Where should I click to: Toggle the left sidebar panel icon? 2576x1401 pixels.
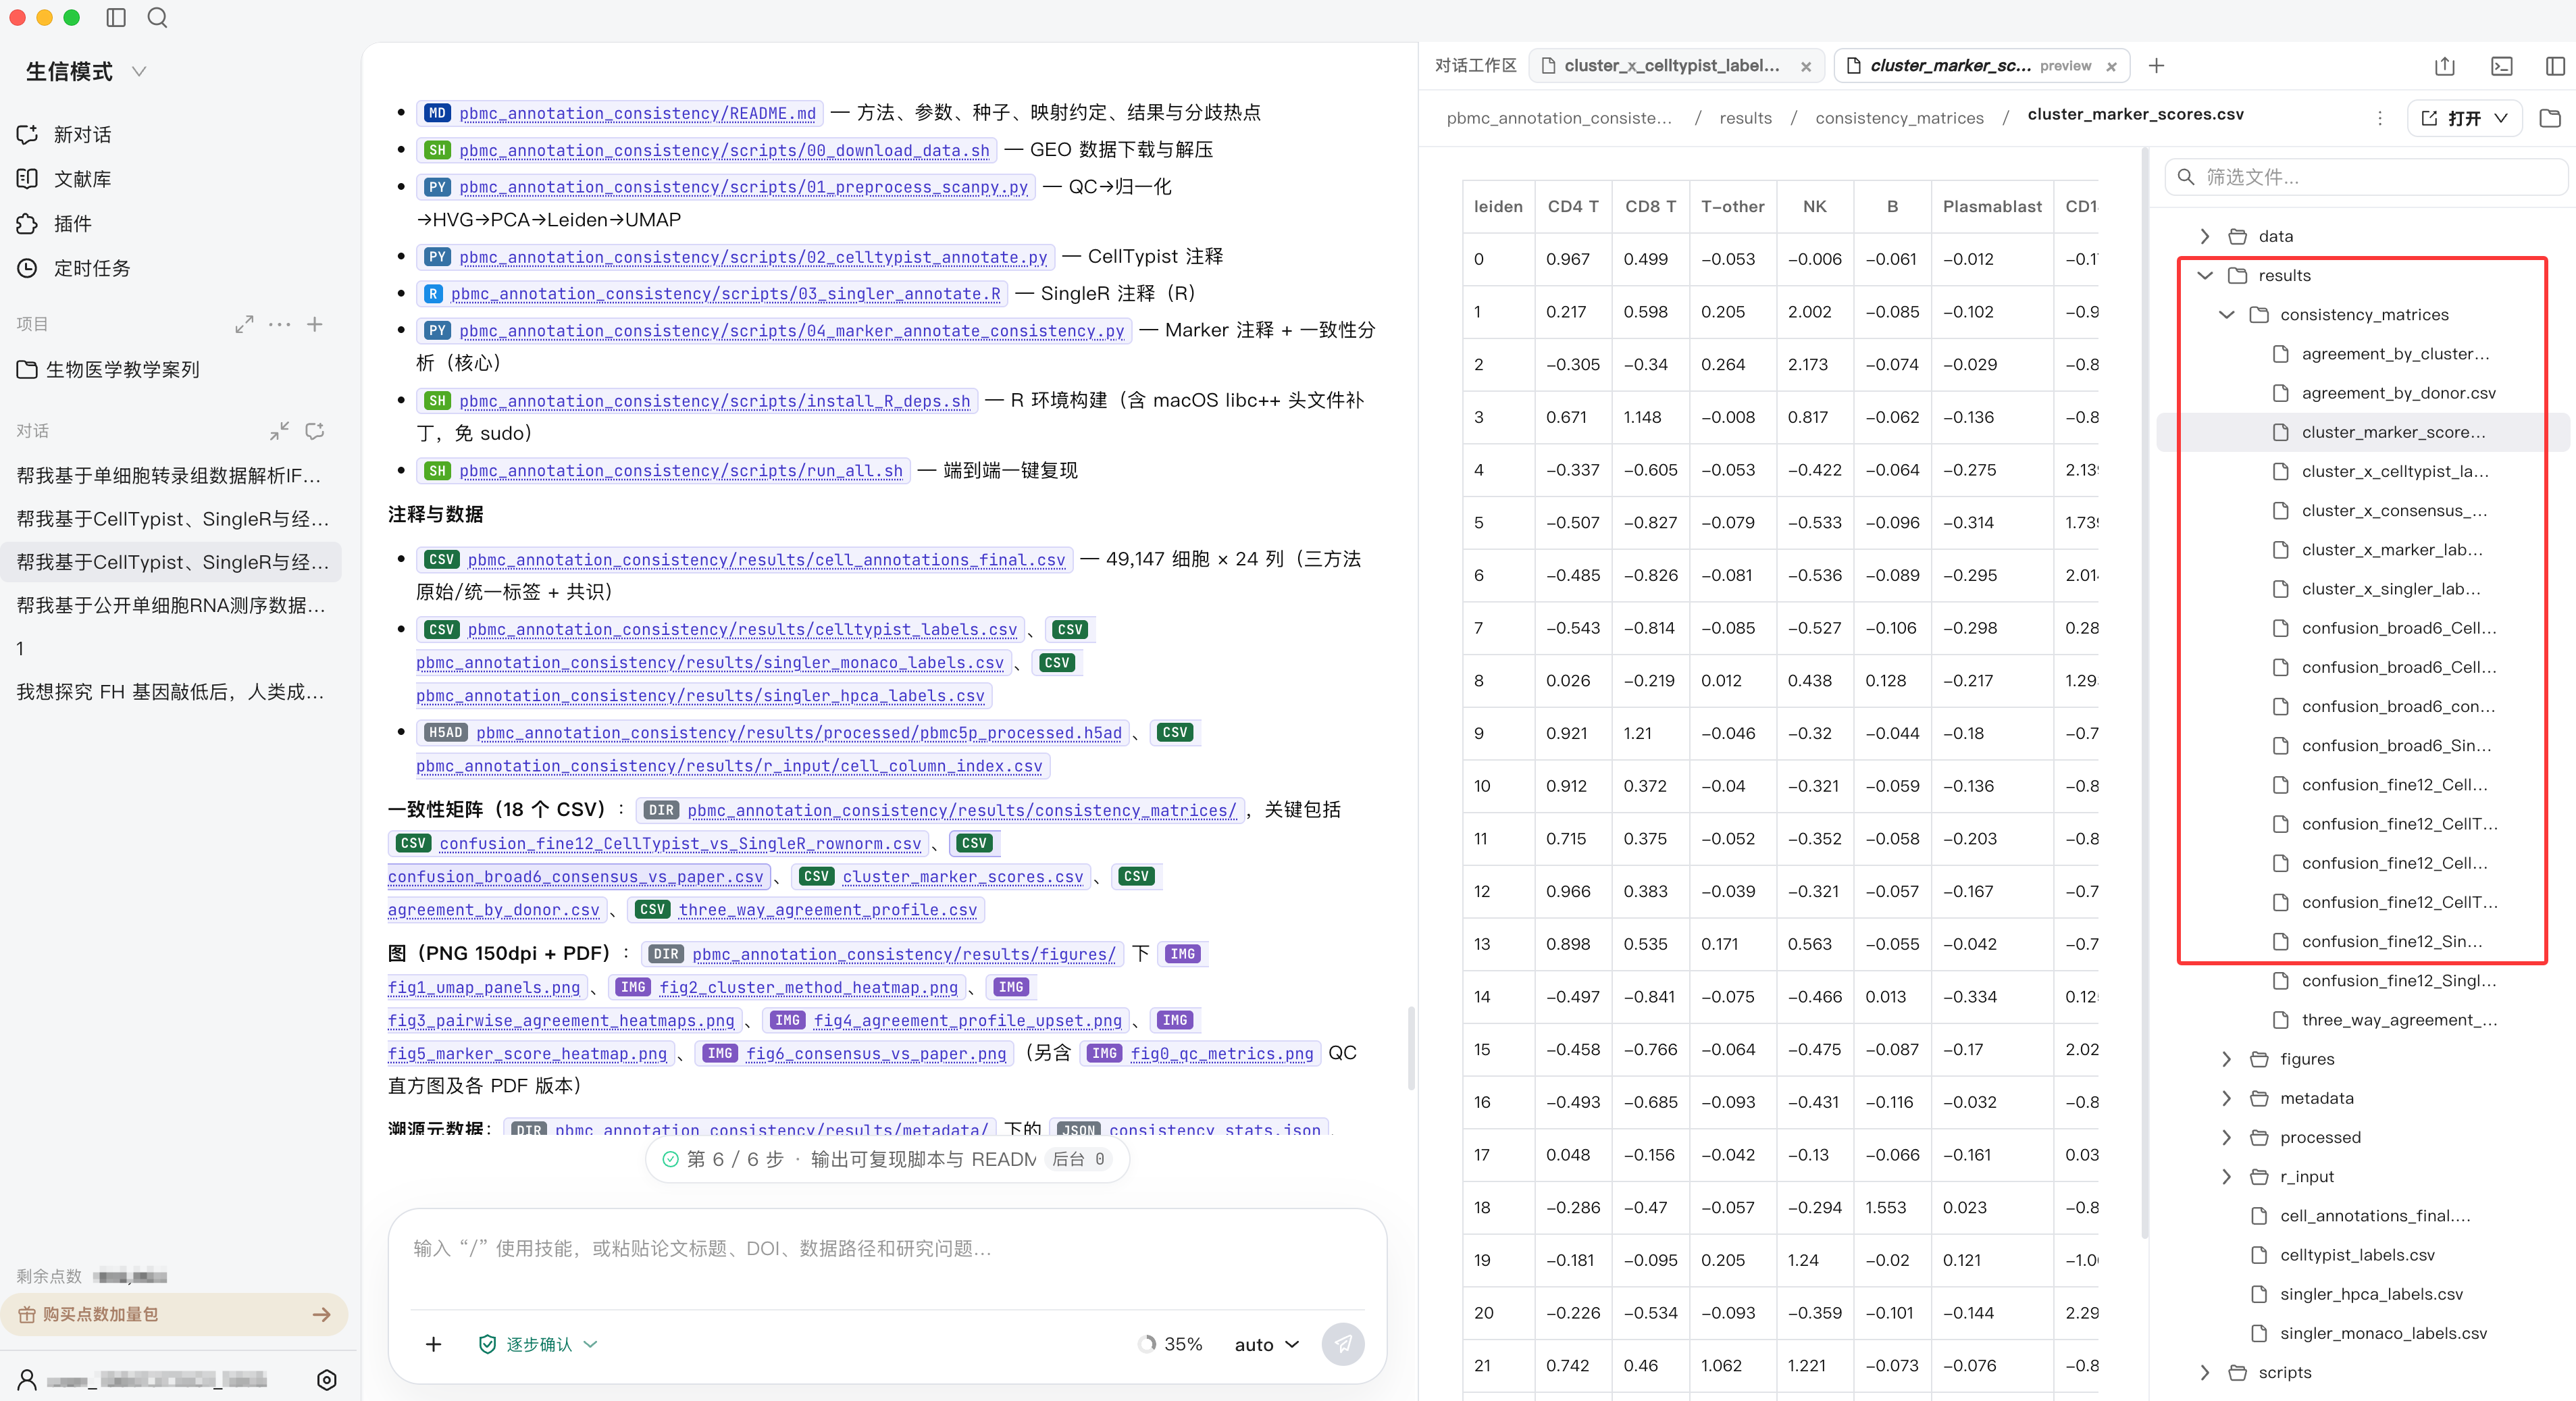tap(116, 17)
